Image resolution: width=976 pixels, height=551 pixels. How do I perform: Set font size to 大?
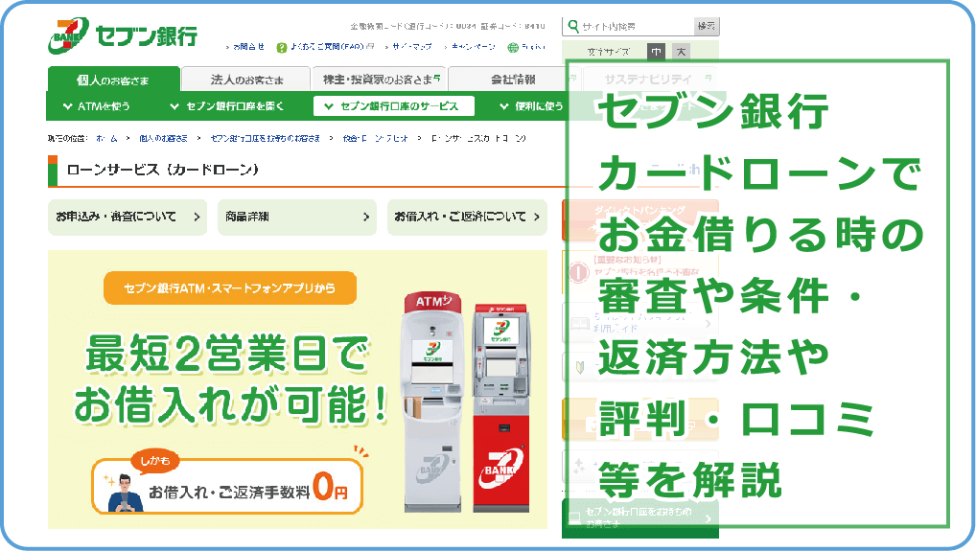click(681, 52)
